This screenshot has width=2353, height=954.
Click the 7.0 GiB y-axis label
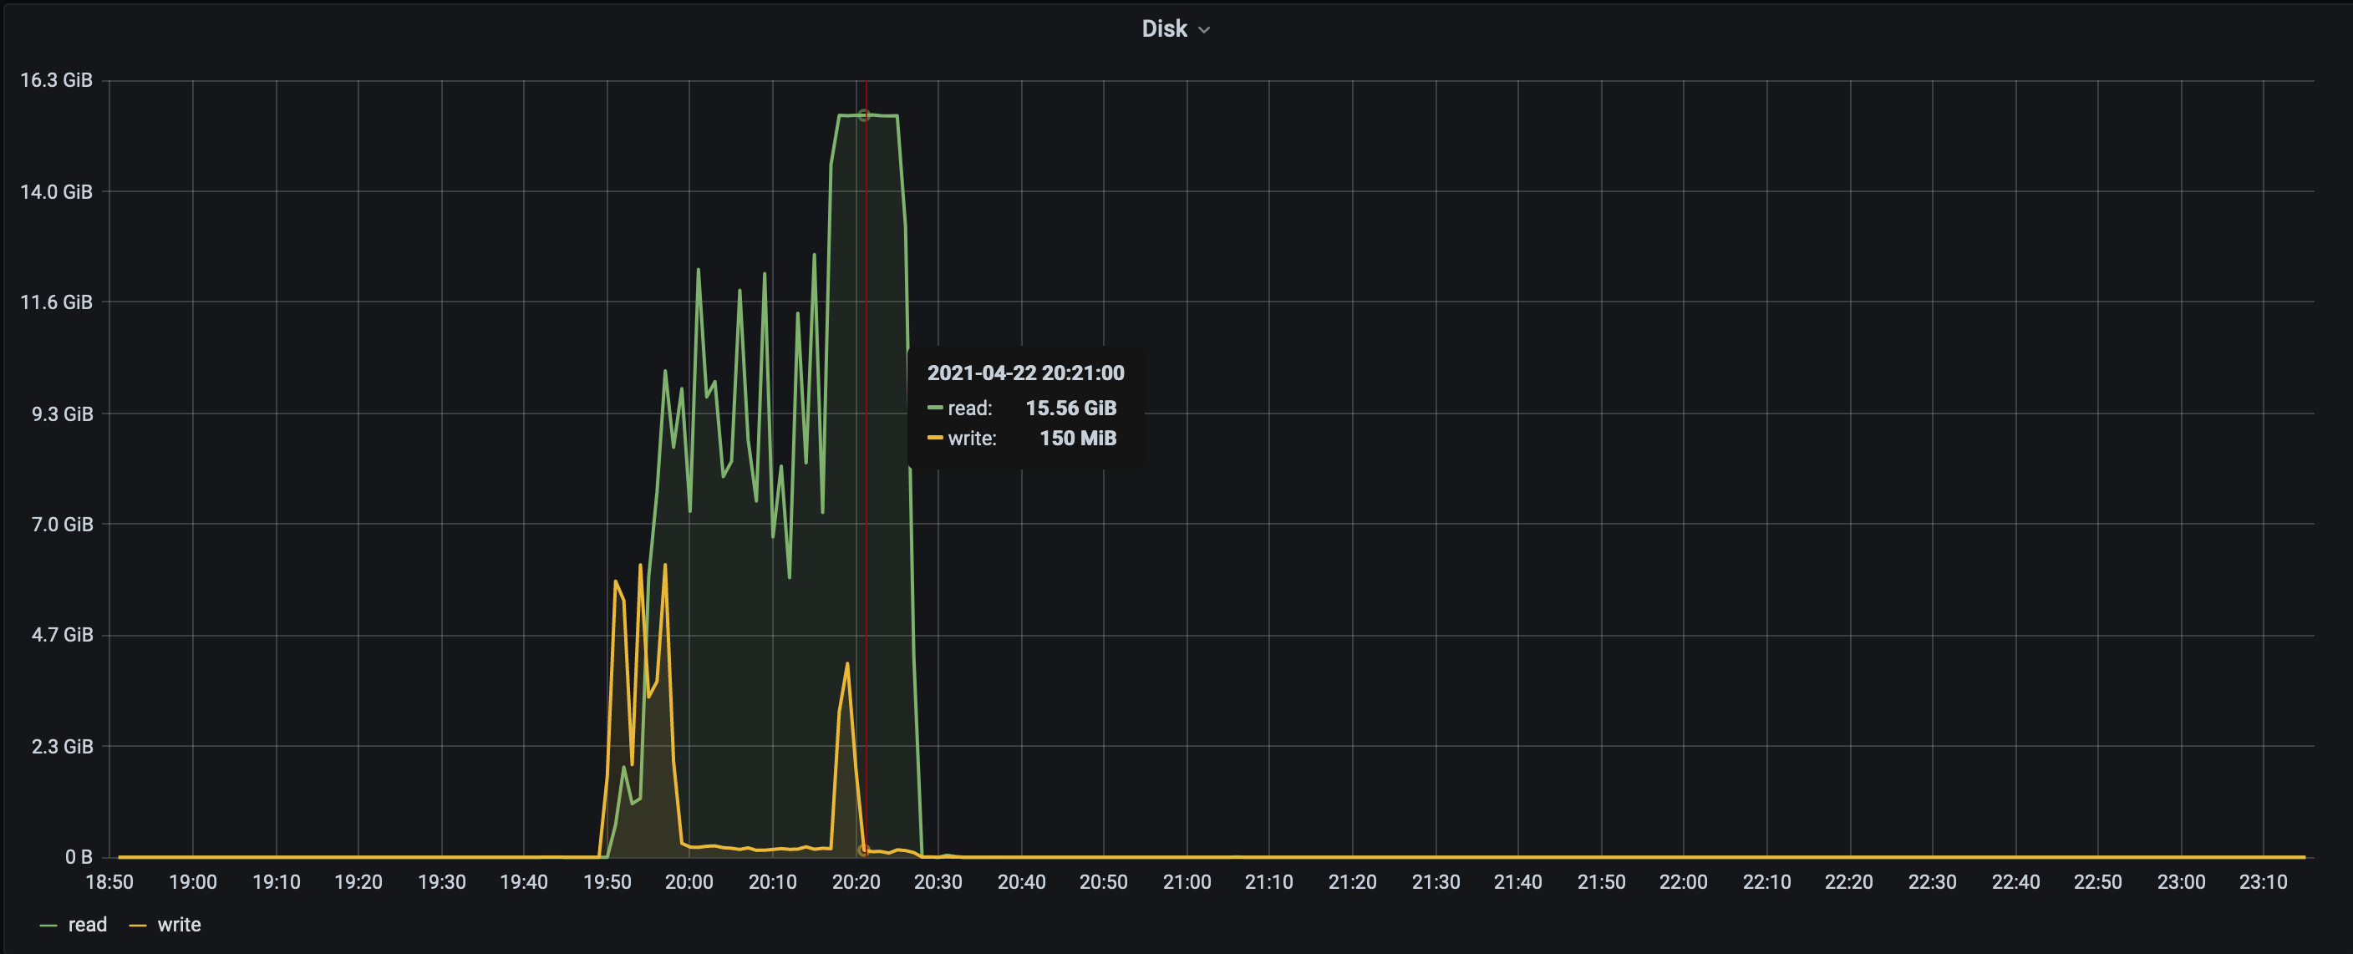pyautogui.click(x=62, y=524)
